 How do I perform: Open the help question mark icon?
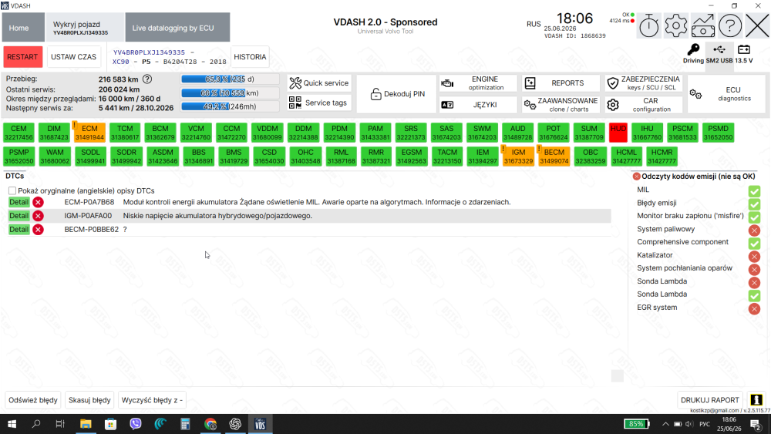tap(730, 26)
